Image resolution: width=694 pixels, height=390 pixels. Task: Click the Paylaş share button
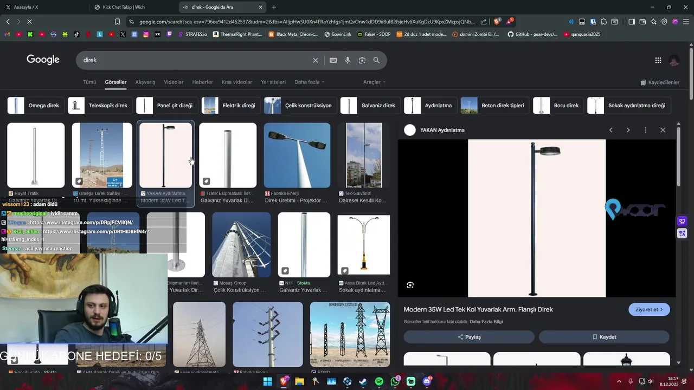(469, 337)
